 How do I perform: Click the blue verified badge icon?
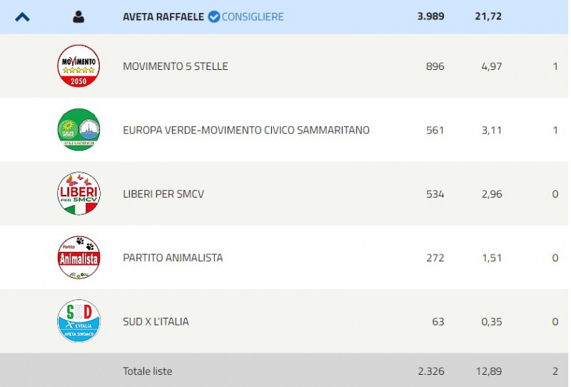point(213,16)
